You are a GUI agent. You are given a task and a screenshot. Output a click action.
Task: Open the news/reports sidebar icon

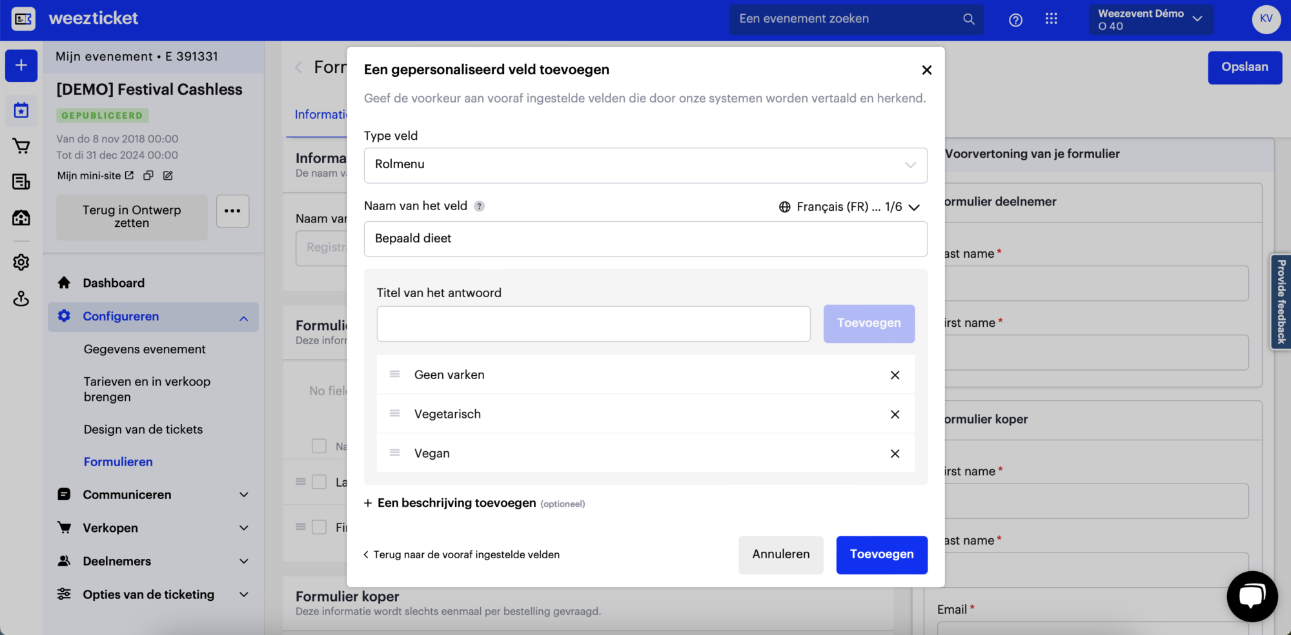[21, 182]
